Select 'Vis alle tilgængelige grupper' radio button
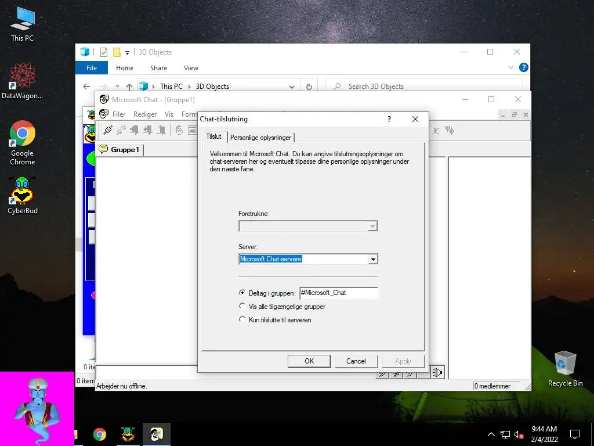Viewport: 594px width, 446px height. pos(242,306)
